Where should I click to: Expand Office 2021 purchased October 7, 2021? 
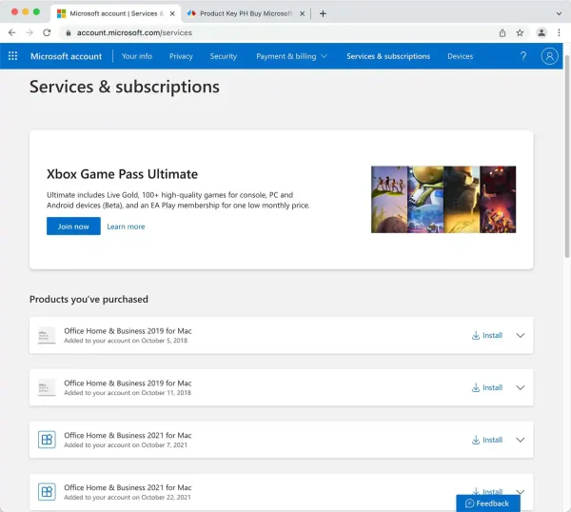click(520, 440)
